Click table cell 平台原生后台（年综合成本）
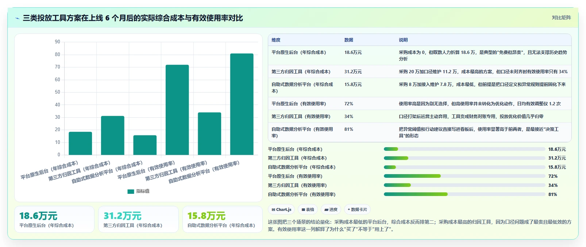The height and width of the screenshot is (247, 586). coord(299,52)
